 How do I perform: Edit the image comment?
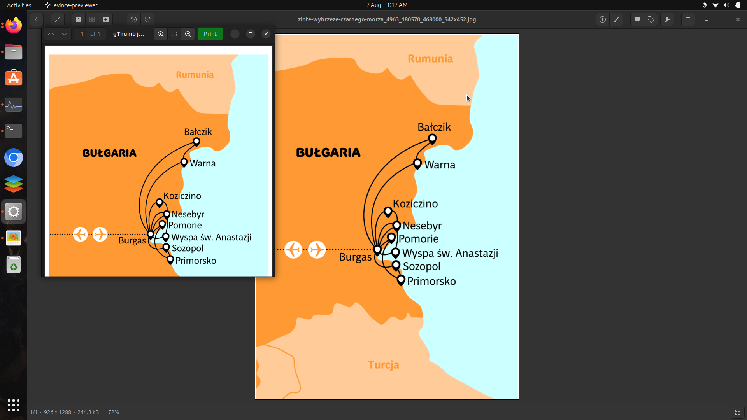pyautogui.click(x=637, y=19)
